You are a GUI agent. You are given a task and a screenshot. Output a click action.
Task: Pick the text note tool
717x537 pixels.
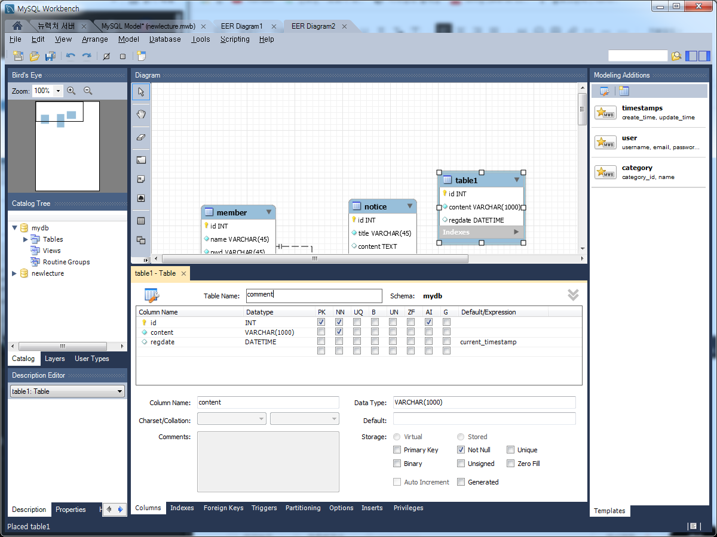(x=141, y=179)
